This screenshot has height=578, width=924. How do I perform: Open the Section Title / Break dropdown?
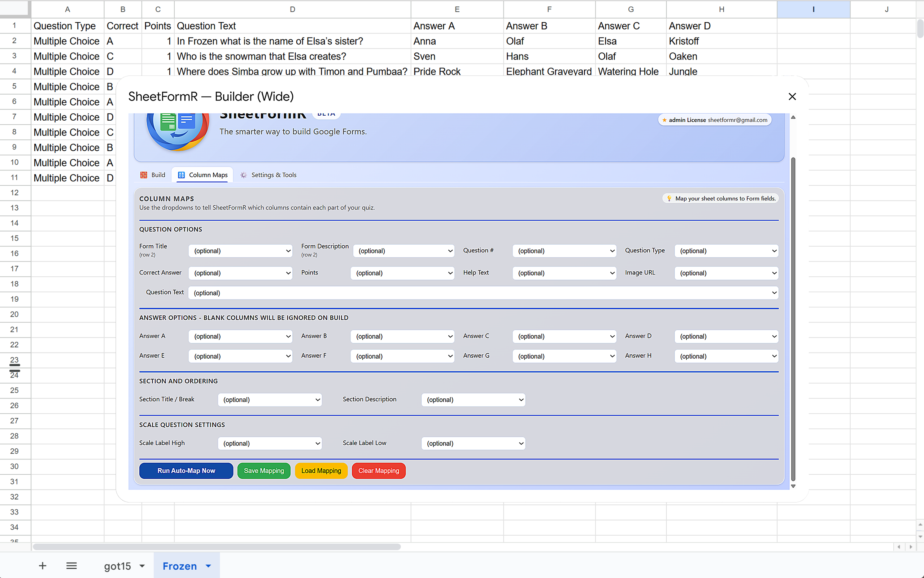[270, 400]
